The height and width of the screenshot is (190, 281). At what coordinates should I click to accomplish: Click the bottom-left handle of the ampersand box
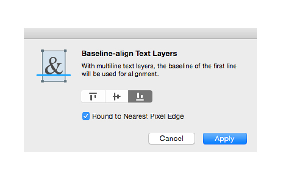click(43, 82)
